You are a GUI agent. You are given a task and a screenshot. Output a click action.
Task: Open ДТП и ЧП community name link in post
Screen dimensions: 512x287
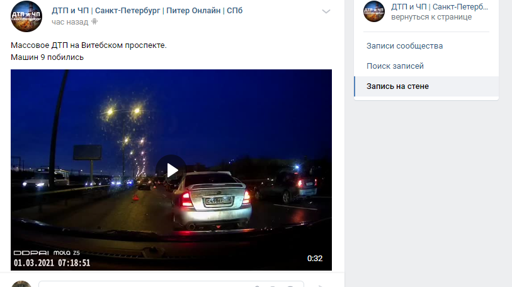coord(147,11)
